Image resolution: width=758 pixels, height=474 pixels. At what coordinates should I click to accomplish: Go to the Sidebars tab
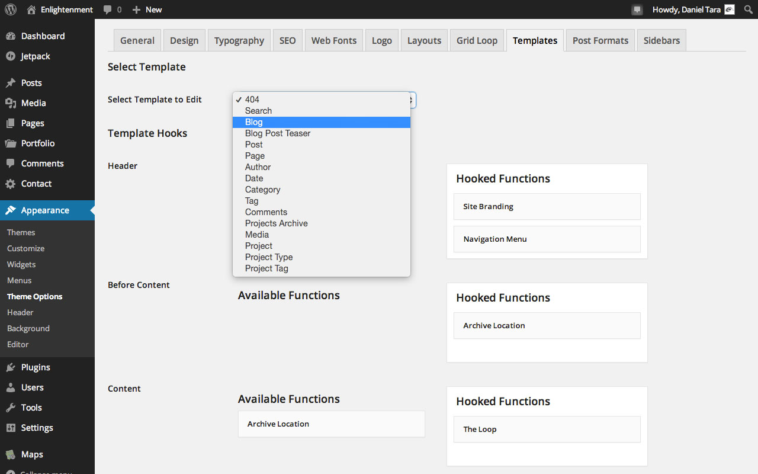[x=661, y=40]
